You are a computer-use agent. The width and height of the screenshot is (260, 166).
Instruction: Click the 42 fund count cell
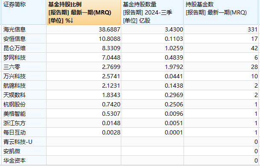221,48
